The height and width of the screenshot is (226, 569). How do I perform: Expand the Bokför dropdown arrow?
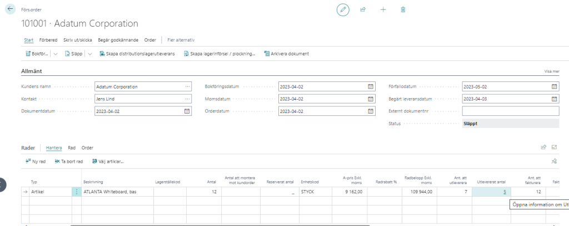(x=56, y=54)
